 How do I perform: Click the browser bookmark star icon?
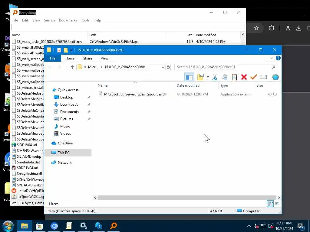256,28
